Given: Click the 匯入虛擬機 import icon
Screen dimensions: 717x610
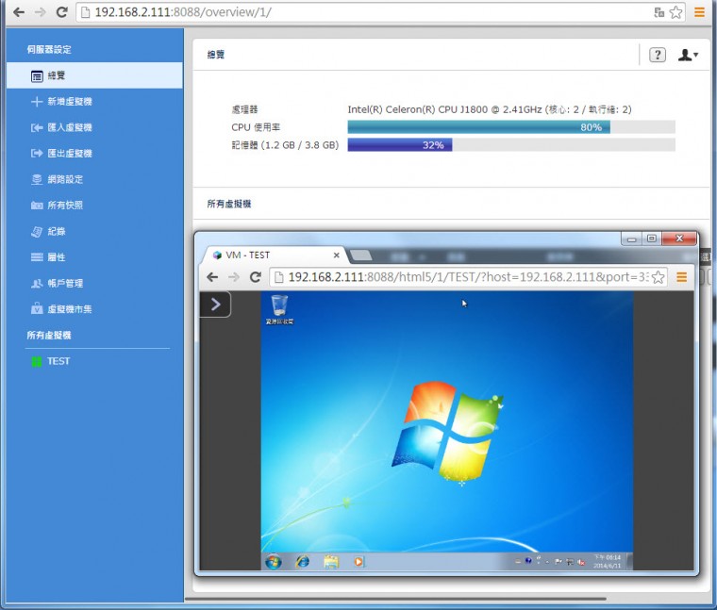Looking at the screenshot, I should pyautogui.click(x=37, y=127).
